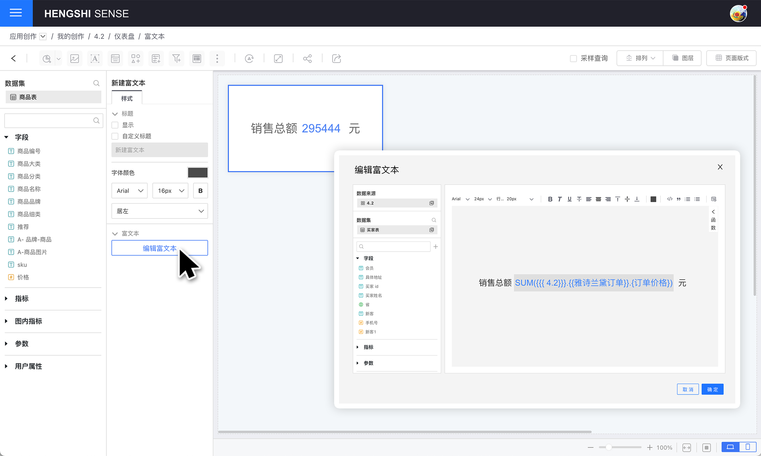Click the export arrow icon
This screenshot has width=761, height=456.
[336, 59]
